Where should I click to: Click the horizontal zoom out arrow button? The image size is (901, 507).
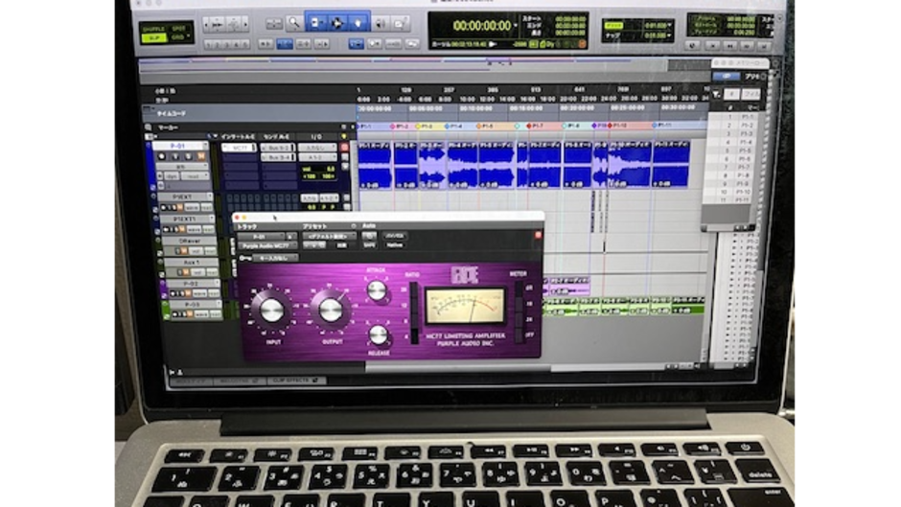pyautogui.click(x=206, y=24)
